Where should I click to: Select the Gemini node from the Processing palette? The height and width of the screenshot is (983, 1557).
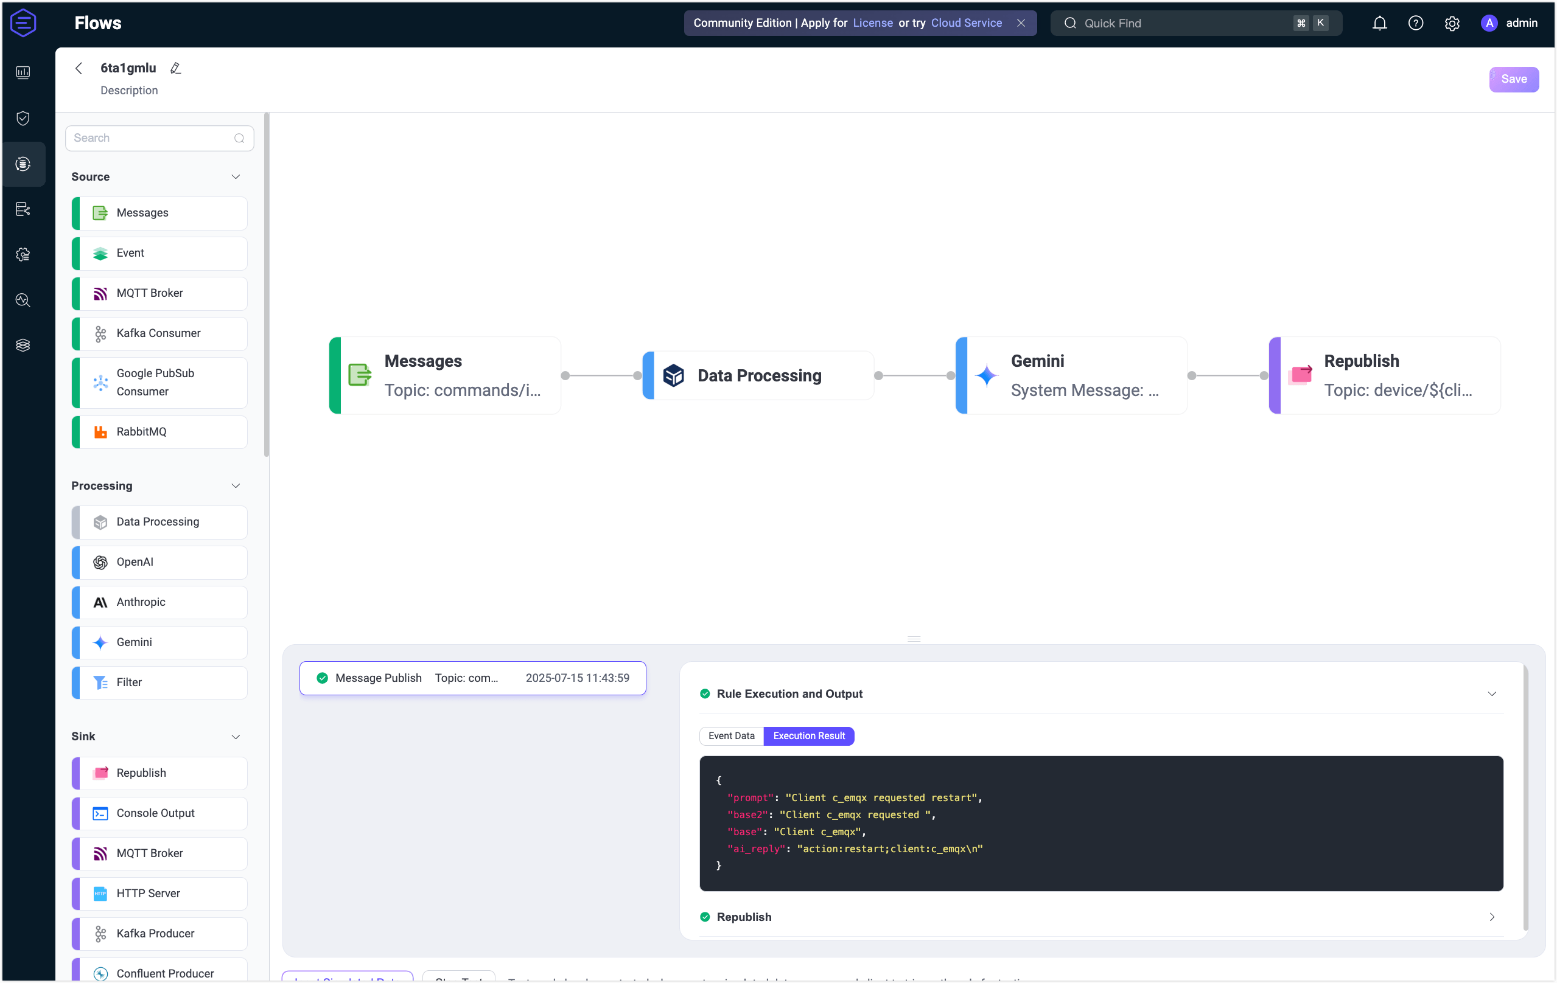[159, 642]
